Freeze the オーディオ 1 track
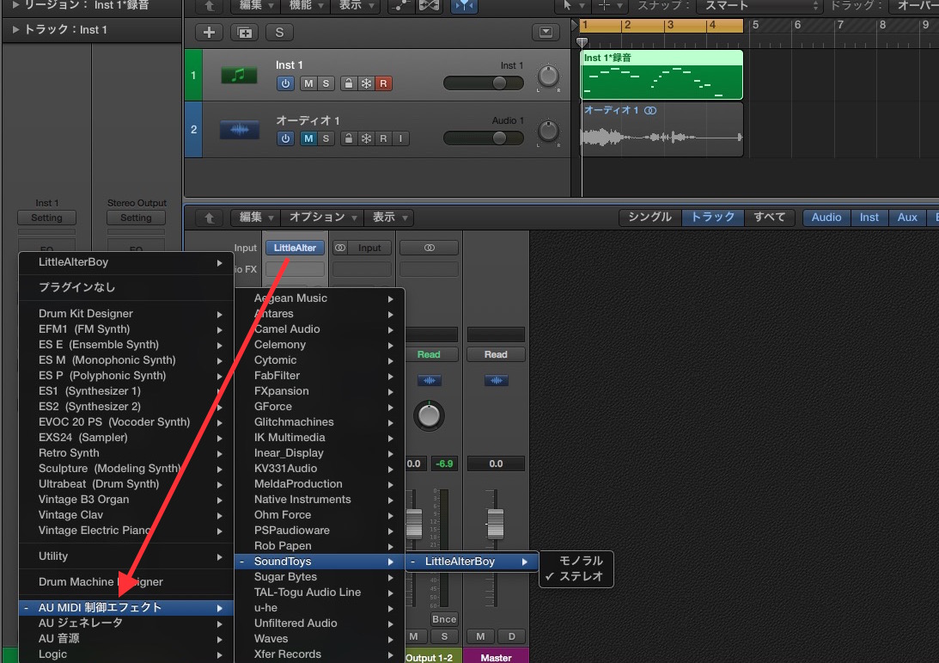 point(366,138)
